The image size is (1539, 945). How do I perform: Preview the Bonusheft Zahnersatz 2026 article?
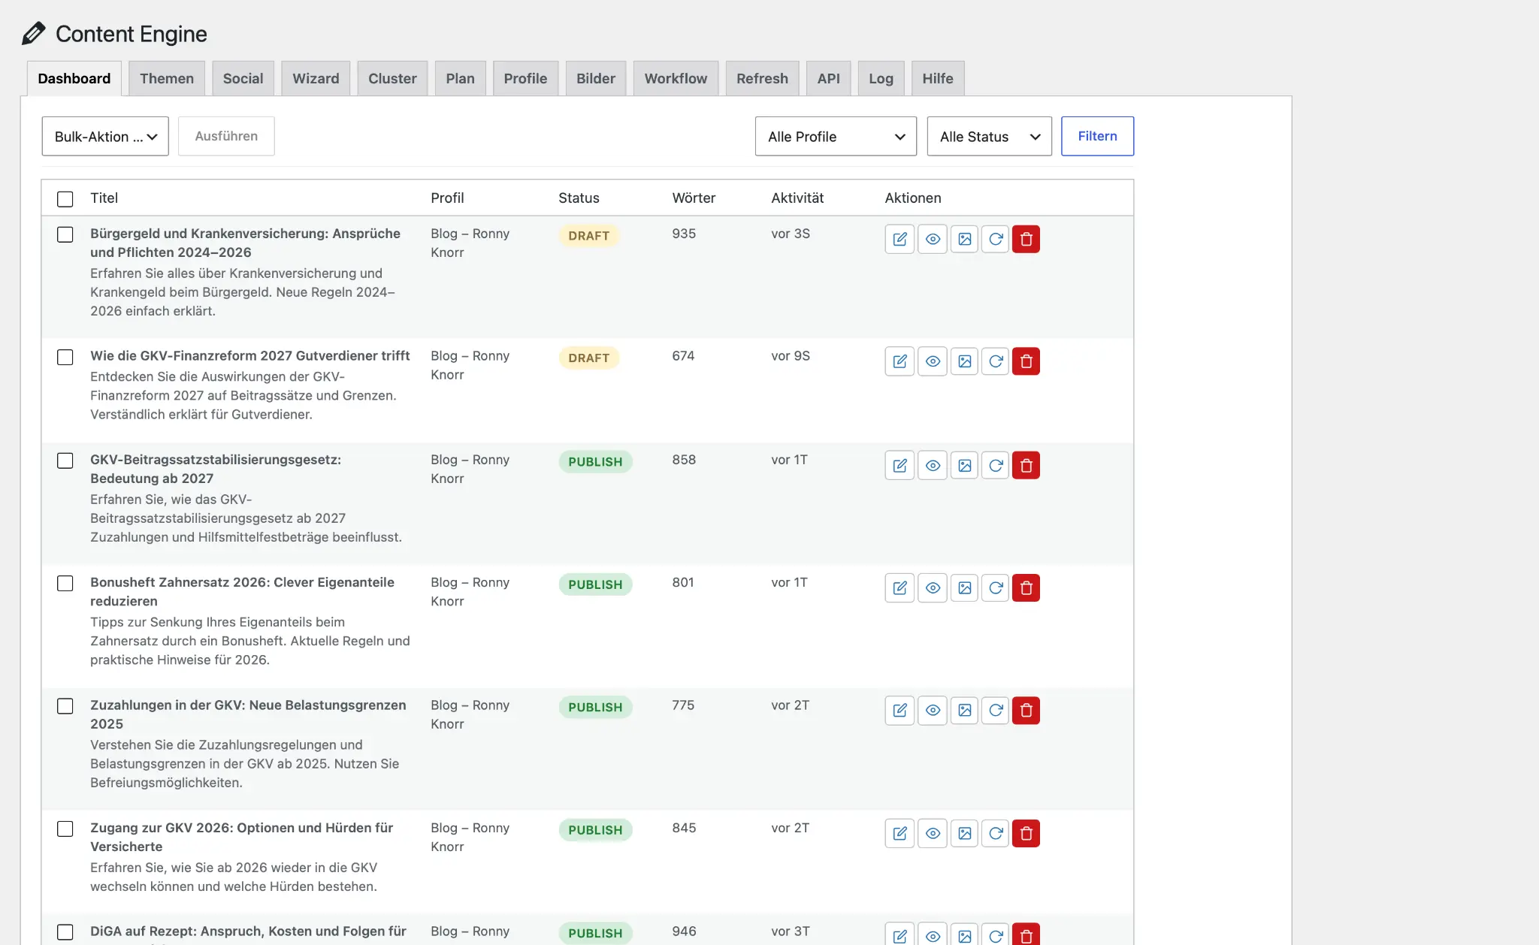click(933, 588)
